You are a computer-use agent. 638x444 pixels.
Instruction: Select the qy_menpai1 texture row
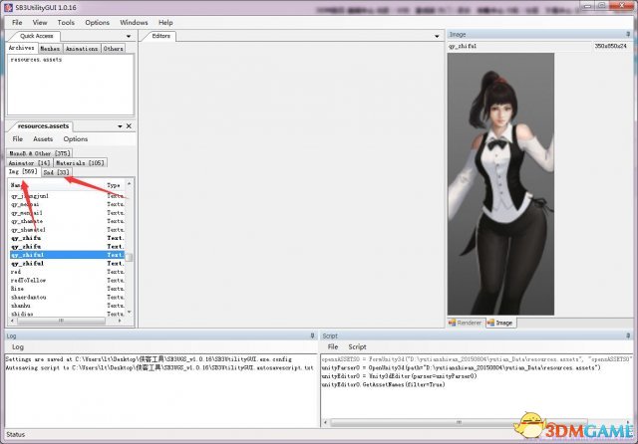pyautogui.click(x=67, y=213)
